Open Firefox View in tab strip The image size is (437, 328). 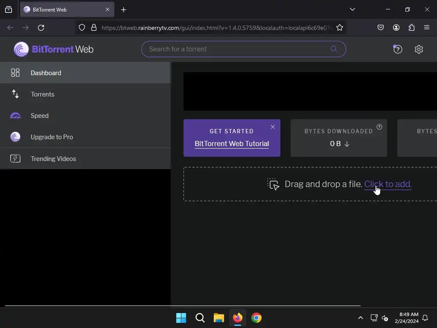[9, 10]
